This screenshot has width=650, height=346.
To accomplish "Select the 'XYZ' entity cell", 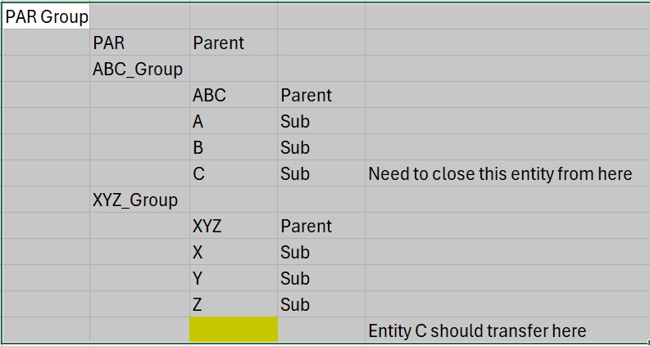I will pos(234,226).
